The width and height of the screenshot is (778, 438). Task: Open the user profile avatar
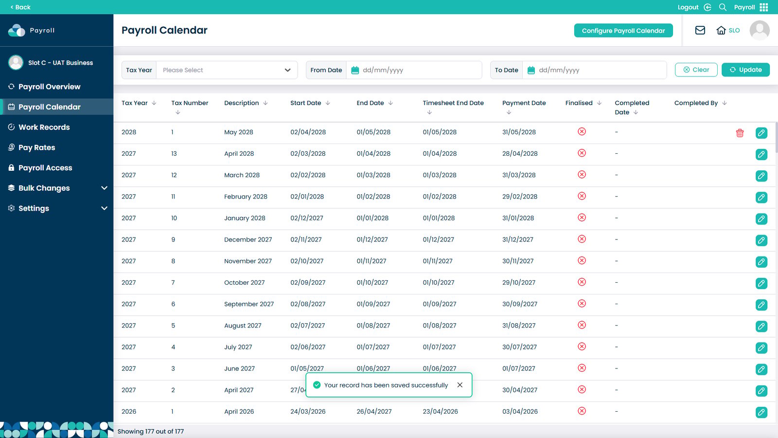[760, 30]
